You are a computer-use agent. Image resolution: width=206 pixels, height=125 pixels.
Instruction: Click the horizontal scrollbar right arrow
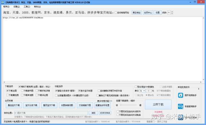click(x=201, y=82)
